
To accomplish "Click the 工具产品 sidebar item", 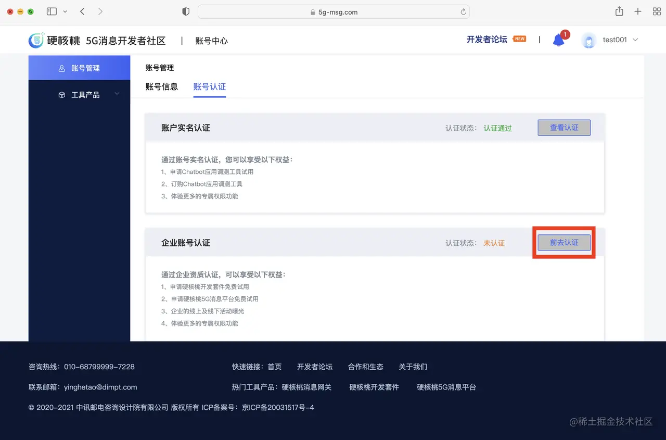I will coord(79,95).
